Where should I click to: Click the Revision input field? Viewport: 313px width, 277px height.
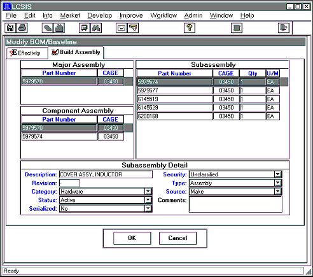coord(69,183)
